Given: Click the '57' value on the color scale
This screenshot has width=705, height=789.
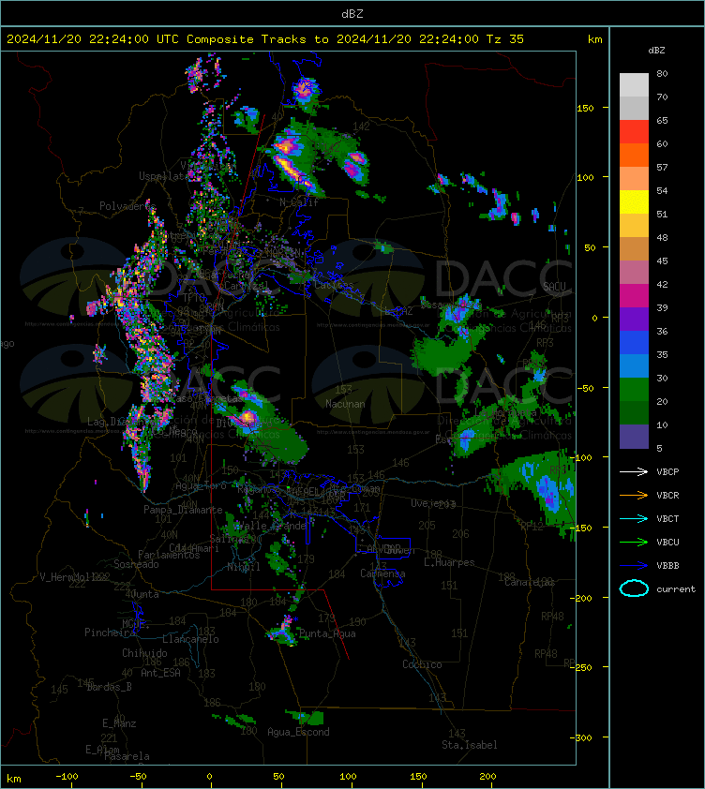Looking at the screenshot, I should point(662,168).
